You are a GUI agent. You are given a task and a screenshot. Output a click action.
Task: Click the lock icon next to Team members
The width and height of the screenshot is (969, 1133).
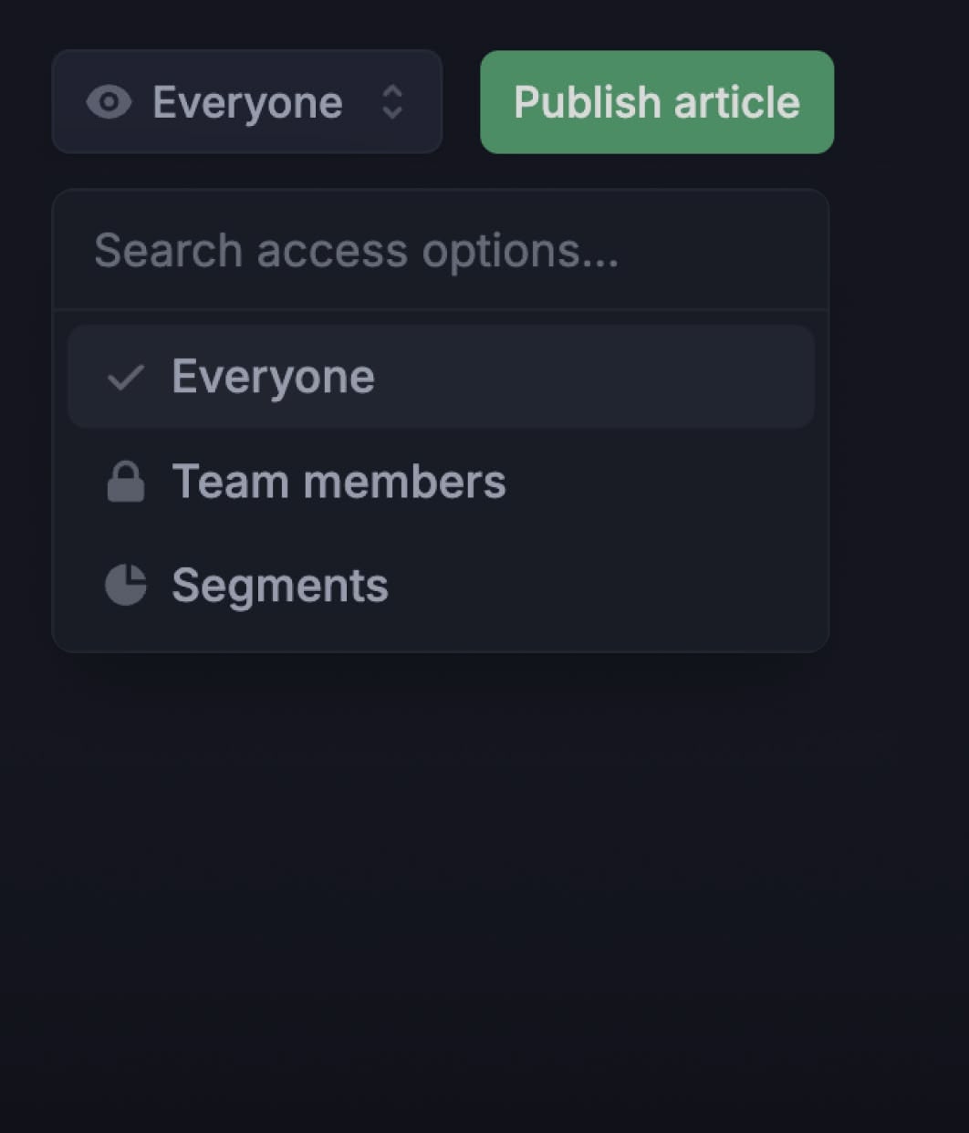(126, 481)
